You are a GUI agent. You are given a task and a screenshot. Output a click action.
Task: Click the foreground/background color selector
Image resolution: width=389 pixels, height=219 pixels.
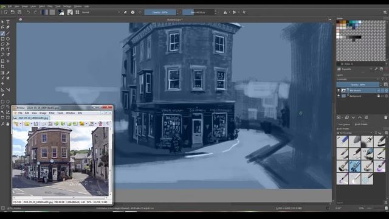click(61, 12)
